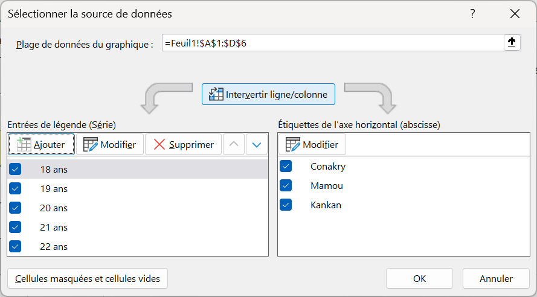Viewport: 537px width, 297px height.
Task: Click Ajouter to add a series
Action: (x=41, y=145)
